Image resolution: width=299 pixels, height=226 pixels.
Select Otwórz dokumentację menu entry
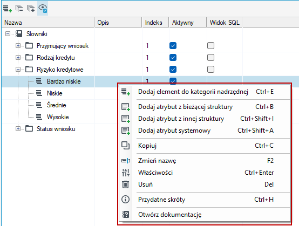click(204, 215)
